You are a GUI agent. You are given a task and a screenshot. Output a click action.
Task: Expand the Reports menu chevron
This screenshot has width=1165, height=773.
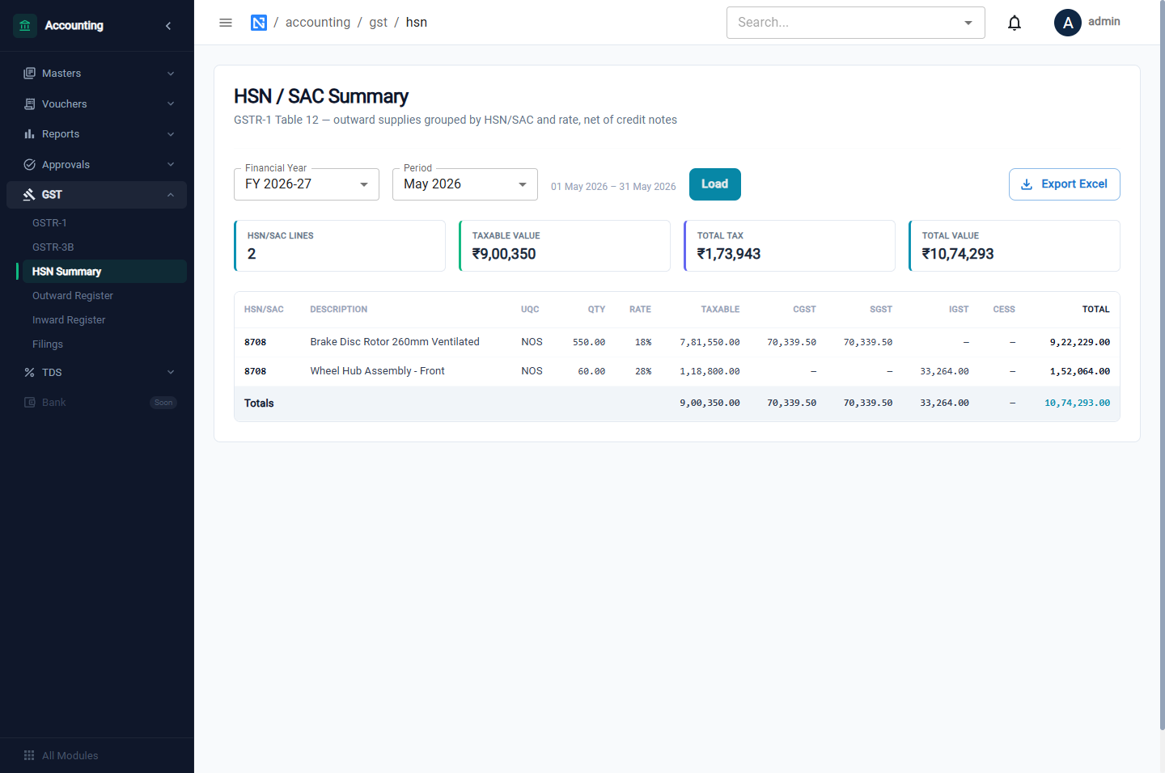point(171,134)
